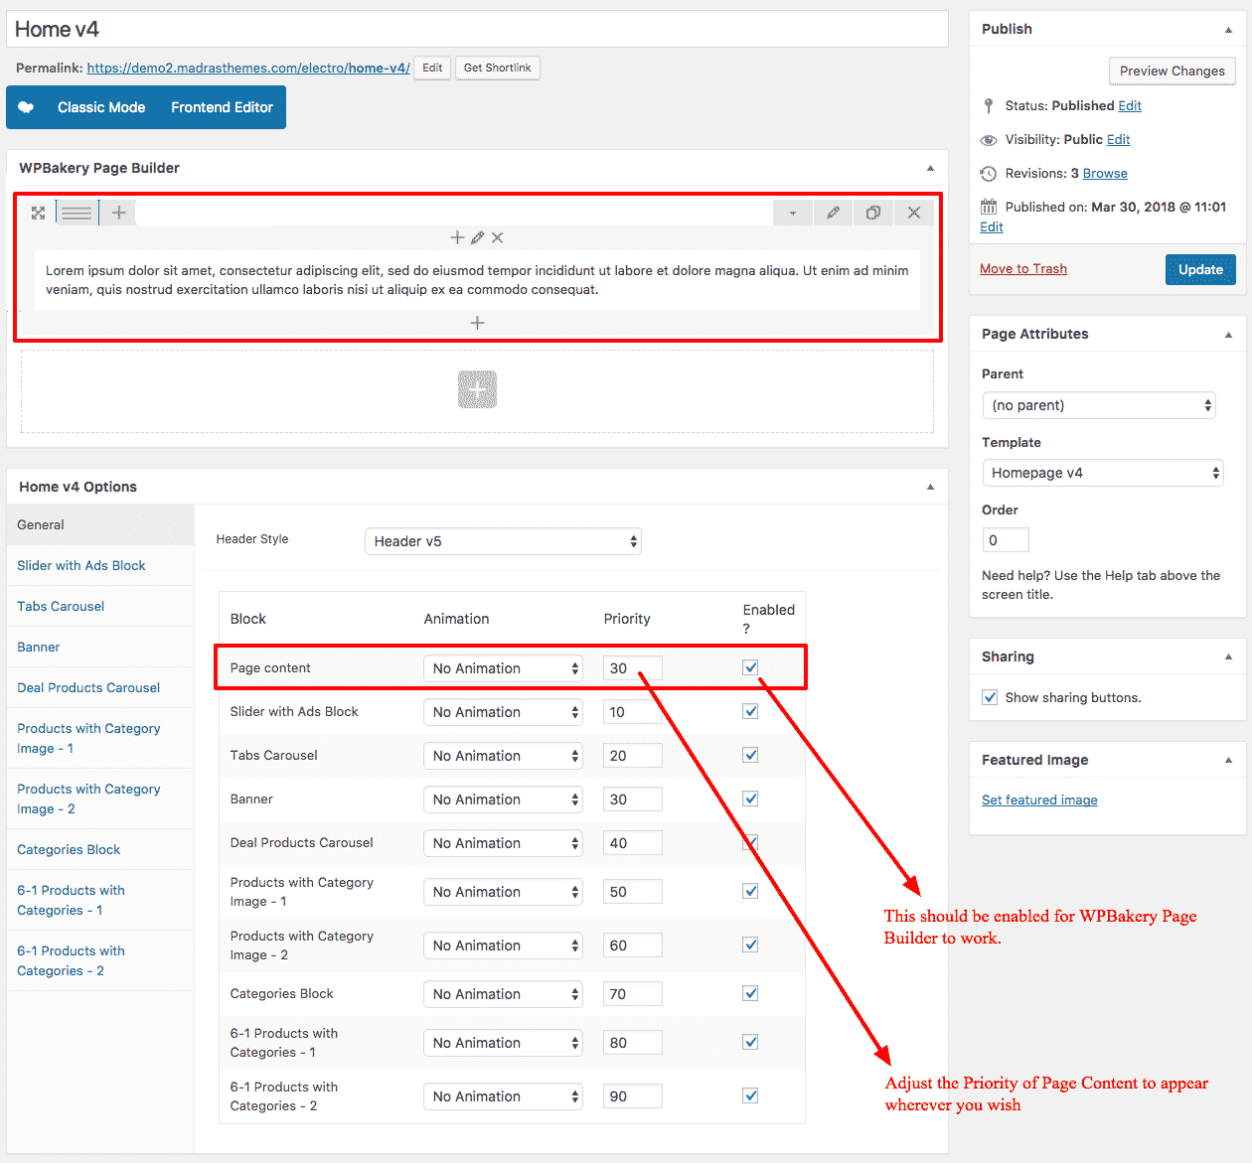The width and height of the screenshot is (1252, 1163).
Task: Click the WPBakery cloud logo icon
Action: click(x=26, y=107)
